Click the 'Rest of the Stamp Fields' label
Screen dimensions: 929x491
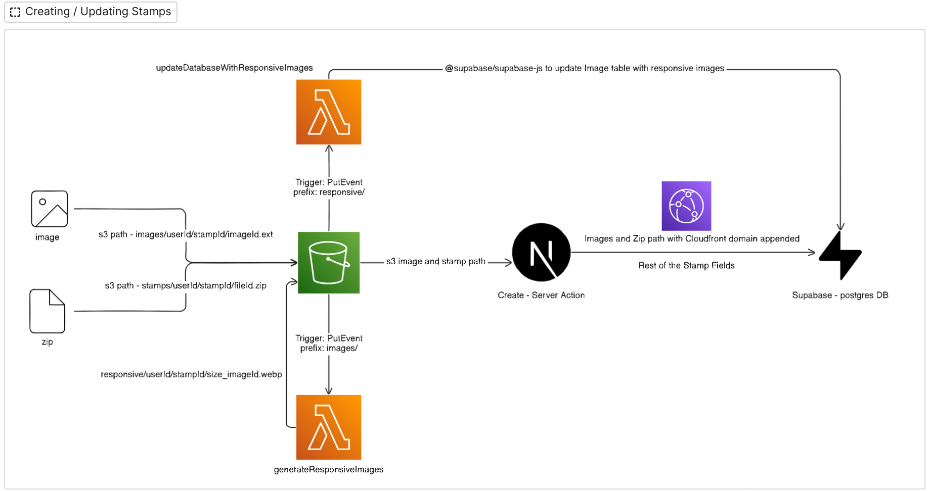click(686, 266)
